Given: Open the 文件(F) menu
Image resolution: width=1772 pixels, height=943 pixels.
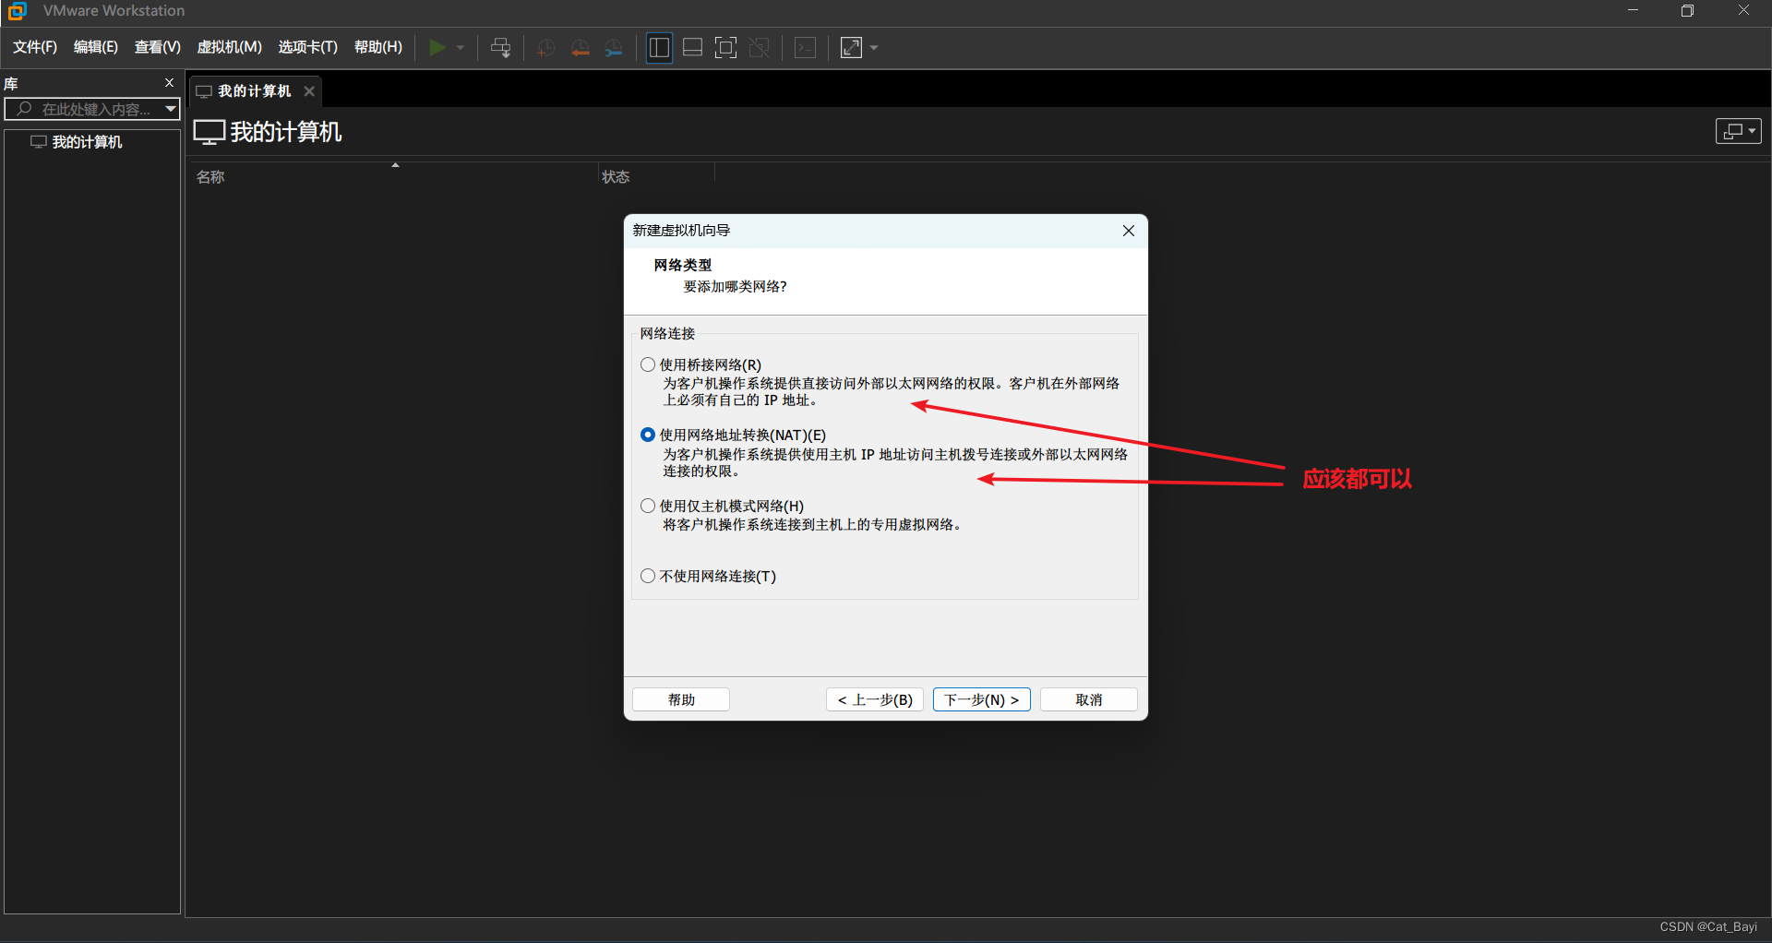Looking at the screenshot, I should pos(35,47).
